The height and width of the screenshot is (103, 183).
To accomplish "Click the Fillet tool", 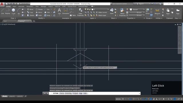I will (x=47, y=12).
